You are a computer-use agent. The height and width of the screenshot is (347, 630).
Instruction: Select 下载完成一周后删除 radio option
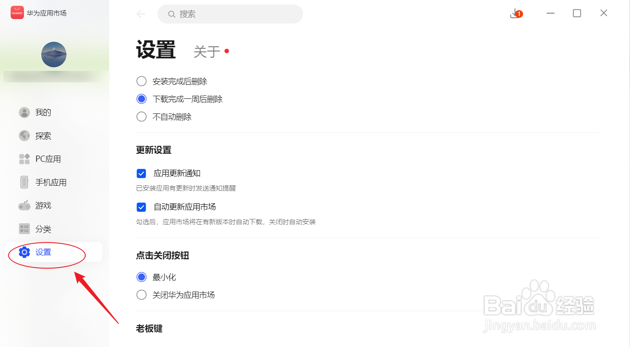pyautogui.click(x=141, y=99)
